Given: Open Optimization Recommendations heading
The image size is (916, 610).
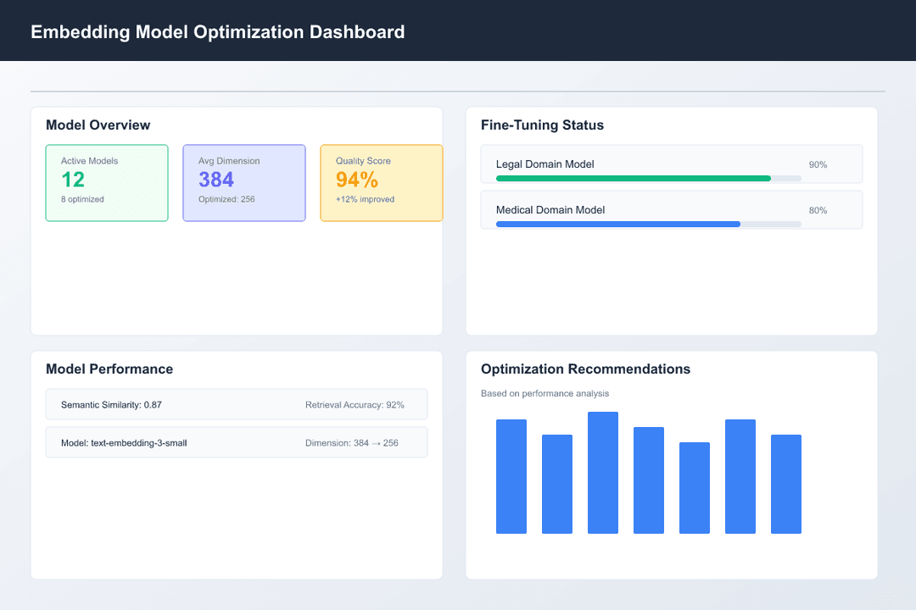Looking at the screenshot, I should 586,369.
